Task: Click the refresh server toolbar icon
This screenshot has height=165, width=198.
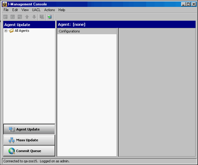Action: pos(49,17)
